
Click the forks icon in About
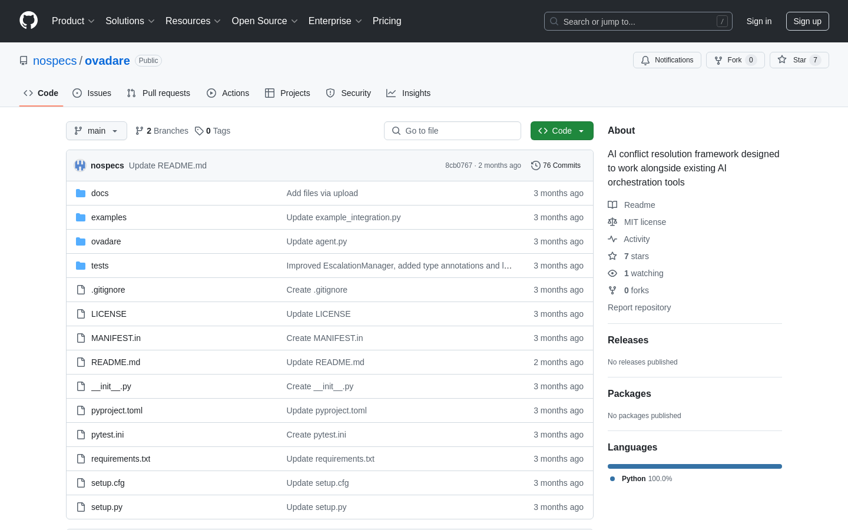[612, 290]
